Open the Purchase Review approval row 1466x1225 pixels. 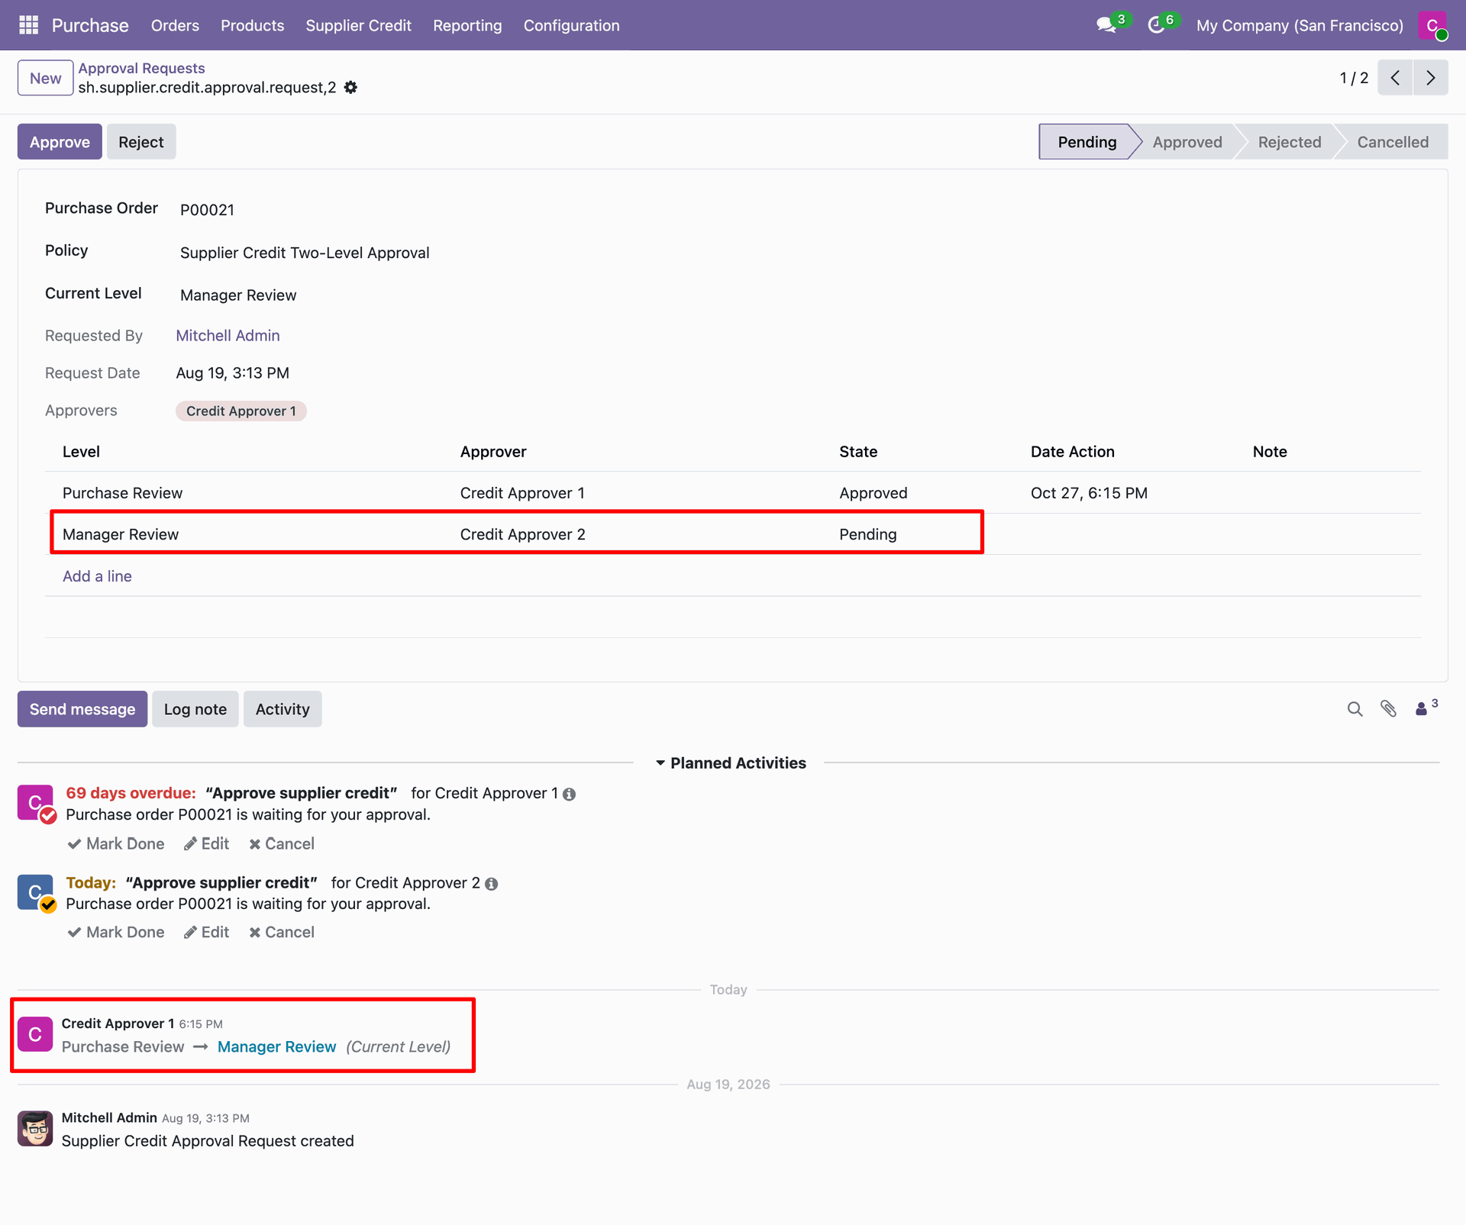(x=733, y=493)
